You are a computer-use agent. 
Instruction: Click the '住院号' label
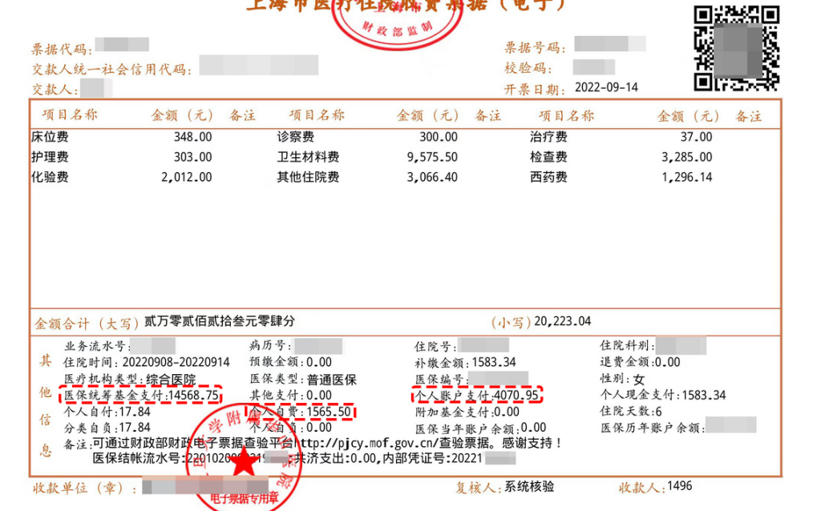tap(435, 347)
